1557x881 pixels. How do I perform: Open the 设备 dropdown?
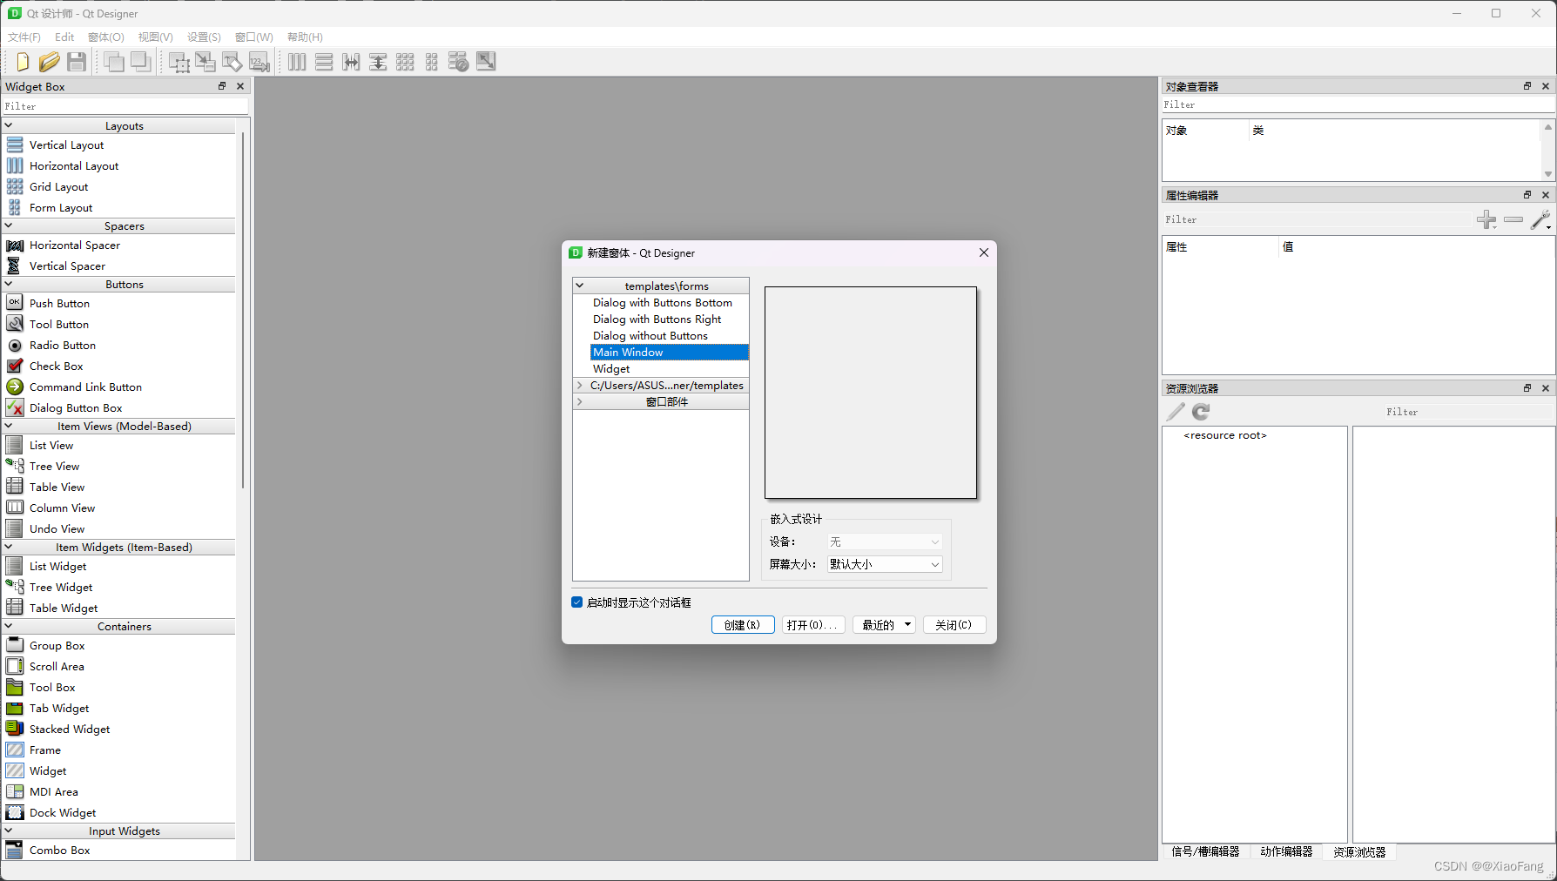pyautogui.click(x=885, y=541)
